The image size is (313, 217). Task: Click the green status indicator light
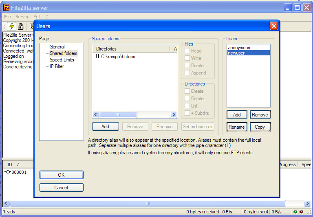pyautogui.click(x=295, y=212)
